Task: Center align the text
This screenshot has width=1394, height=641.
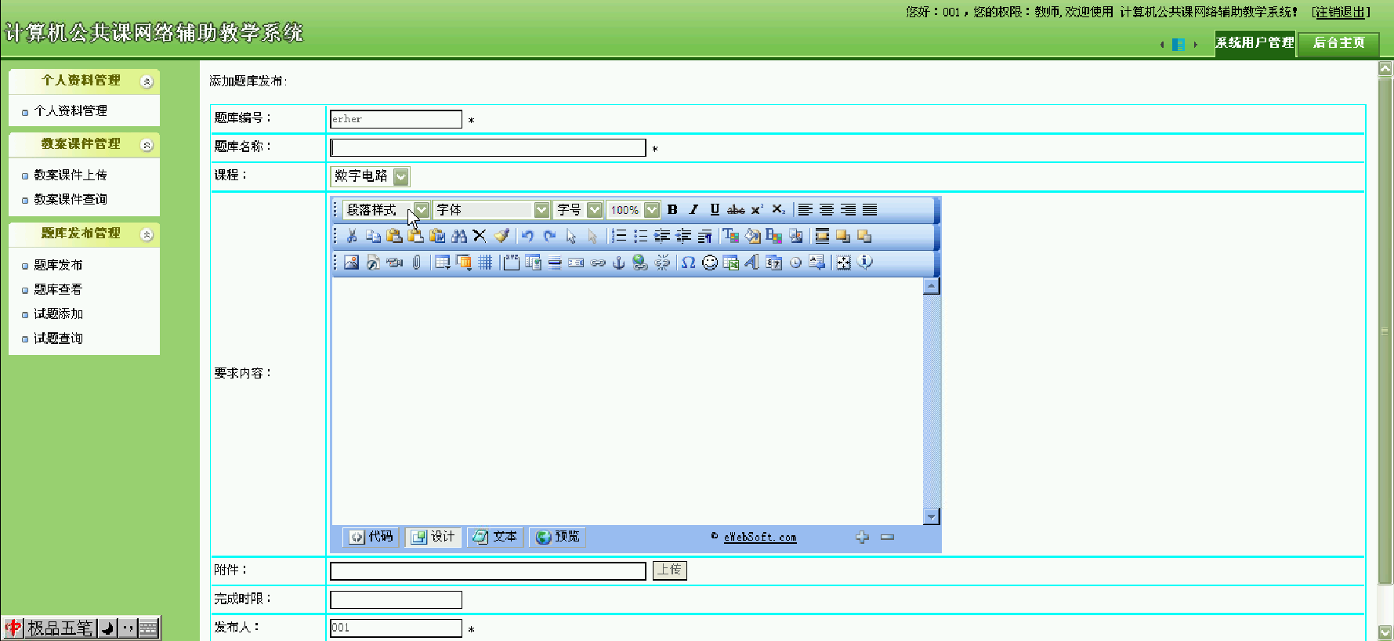Action: (x=827, y=210)
